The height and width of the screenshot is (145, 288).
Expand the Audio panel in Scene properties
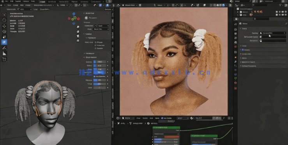263,58
